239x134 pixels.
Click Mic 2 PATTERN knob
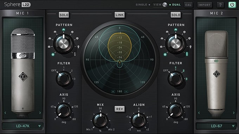(176, 44)
